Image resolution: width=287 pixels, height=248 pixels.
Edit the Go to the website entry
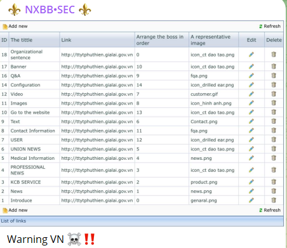(x=251, y=112)
